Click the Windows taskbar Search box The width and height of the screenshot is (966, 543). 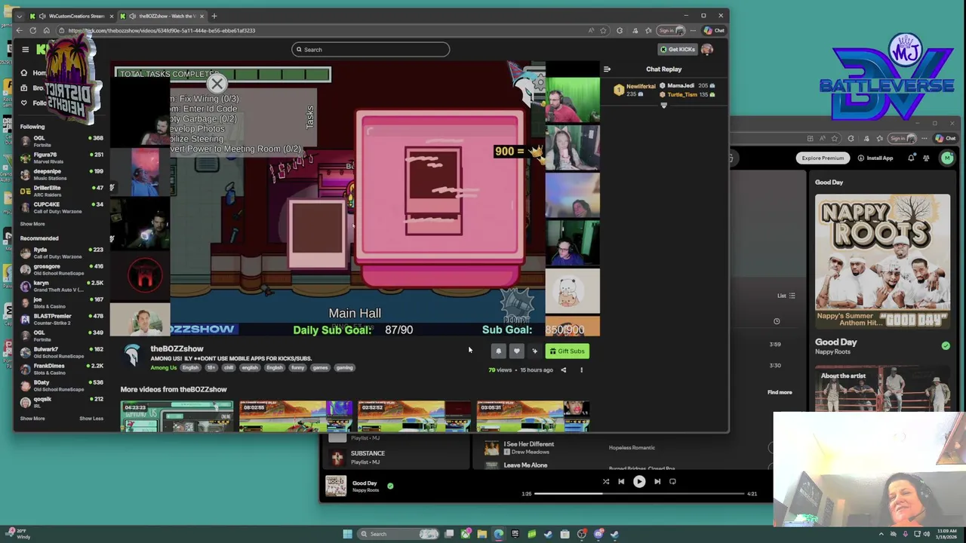[x=396, y=534]
